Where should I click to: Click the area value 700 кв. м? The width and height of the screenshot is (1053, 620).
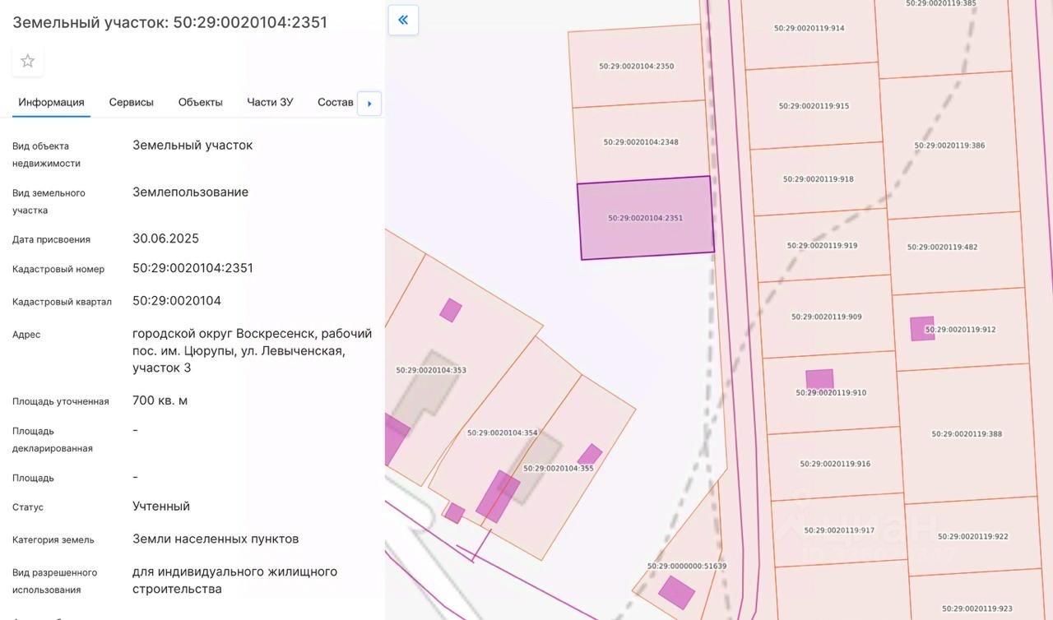coord(160,400)
